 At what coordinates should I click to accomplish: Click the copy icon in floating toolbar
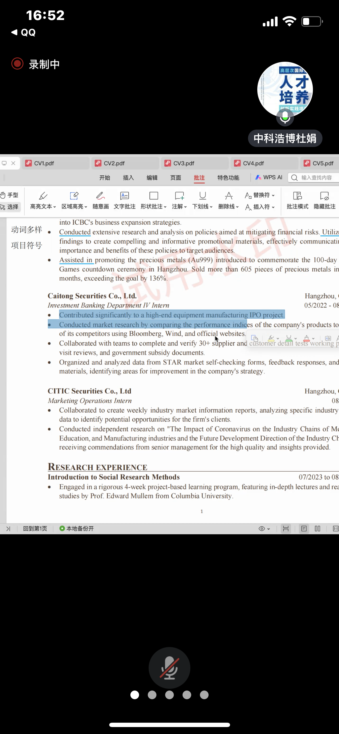254,338
